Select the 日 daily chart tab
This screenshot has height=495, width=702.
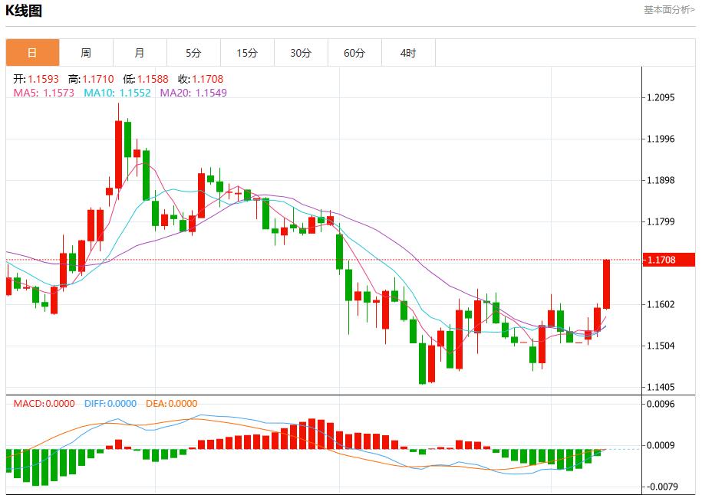tap(32, 53)
